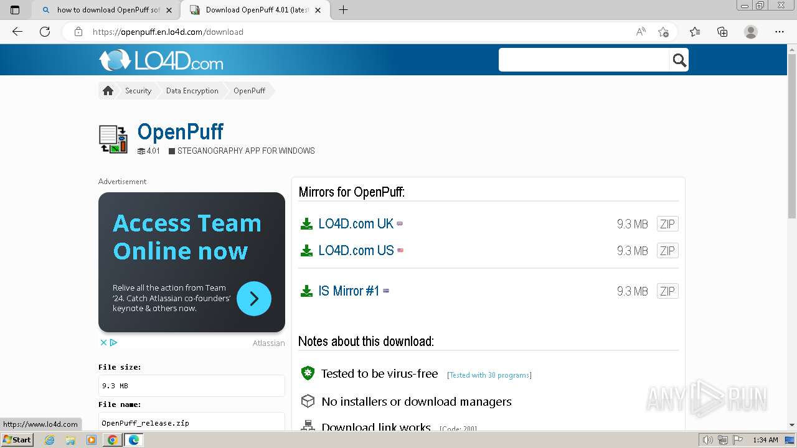Click the address bar URL

click(168, 32)
